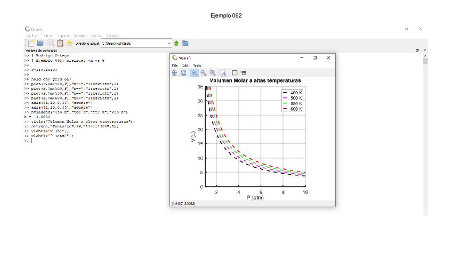Click the command window vertical scrollbar
452x254 pixels.
click(425, 133)
